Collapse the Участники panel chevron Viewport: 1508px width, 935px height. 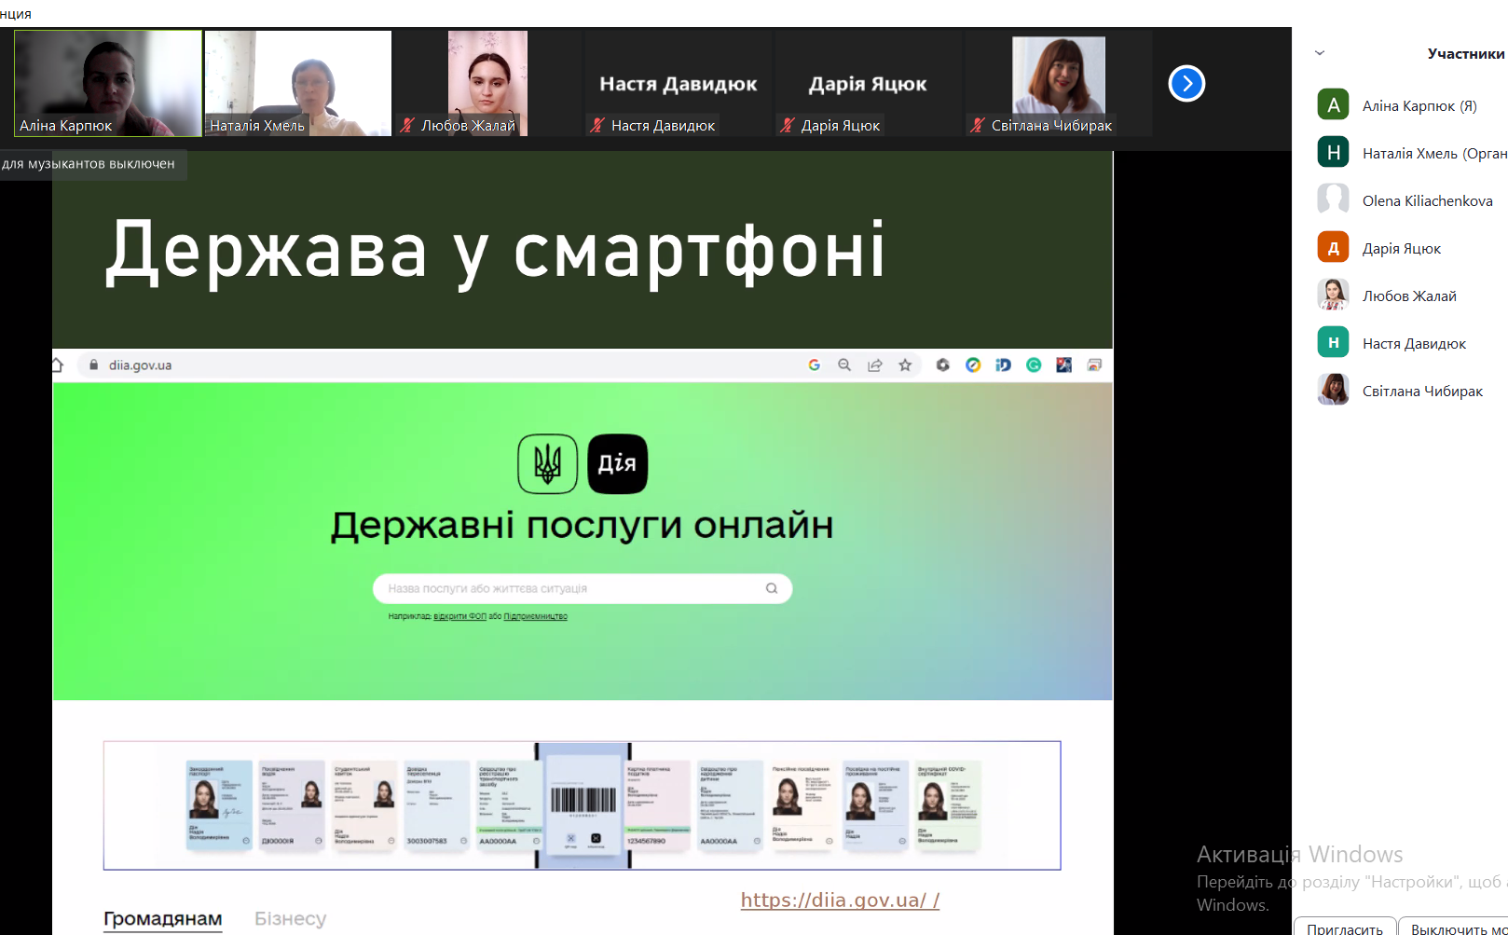coord(1319,53)
